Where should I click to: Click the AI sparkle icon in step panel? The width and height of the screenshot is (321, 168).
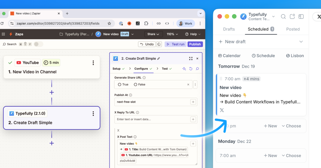pyautogui.click(x=184, y=69)
